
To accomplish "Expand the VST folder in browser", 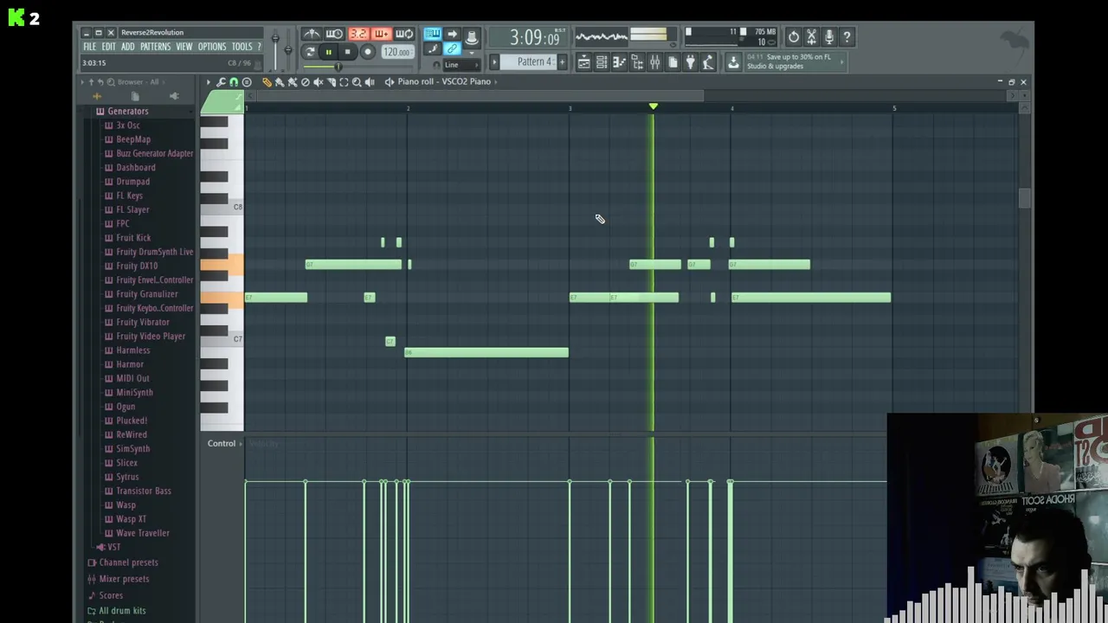I will (113, 547).
